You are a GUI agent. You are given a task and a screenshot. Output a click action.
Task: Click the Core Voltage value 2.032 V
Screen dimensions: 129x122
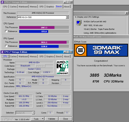47,72
